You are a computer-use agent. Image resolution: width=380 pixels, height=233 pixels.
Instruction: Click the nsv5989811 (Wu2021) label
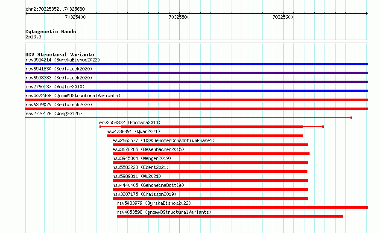(x=137, y=176)
